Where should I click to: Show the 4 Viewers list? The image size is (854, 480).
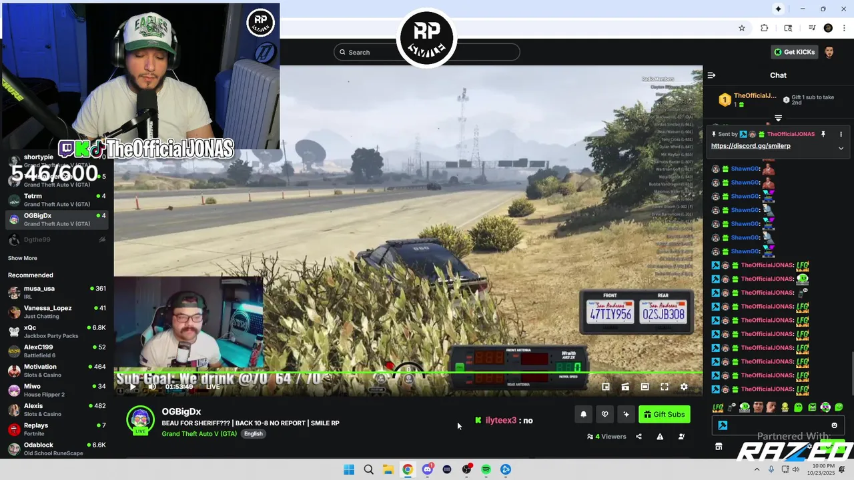[x=606, y=437]
